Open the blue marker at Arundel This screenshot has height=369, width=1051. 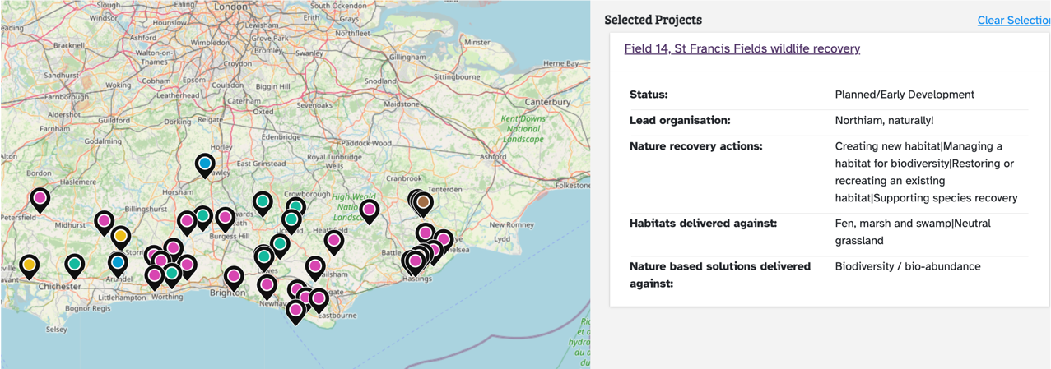coord(118,263)
